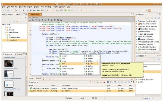Expand Snippet Templates folder
The image size is (163, 101).
pos(136,79)
